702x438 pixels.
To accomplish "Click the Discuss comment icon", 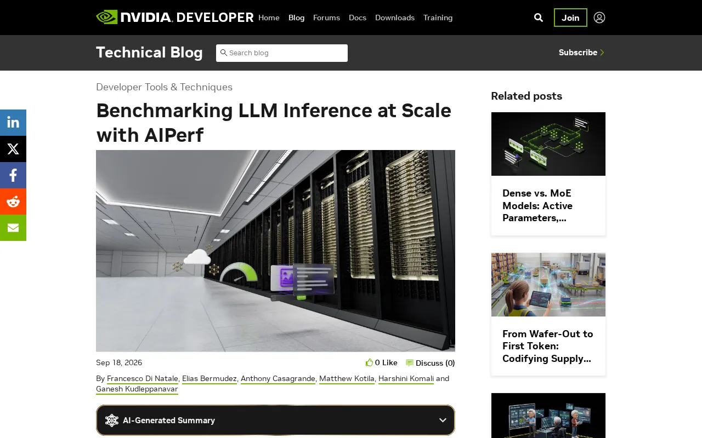I will coord(410,362).
